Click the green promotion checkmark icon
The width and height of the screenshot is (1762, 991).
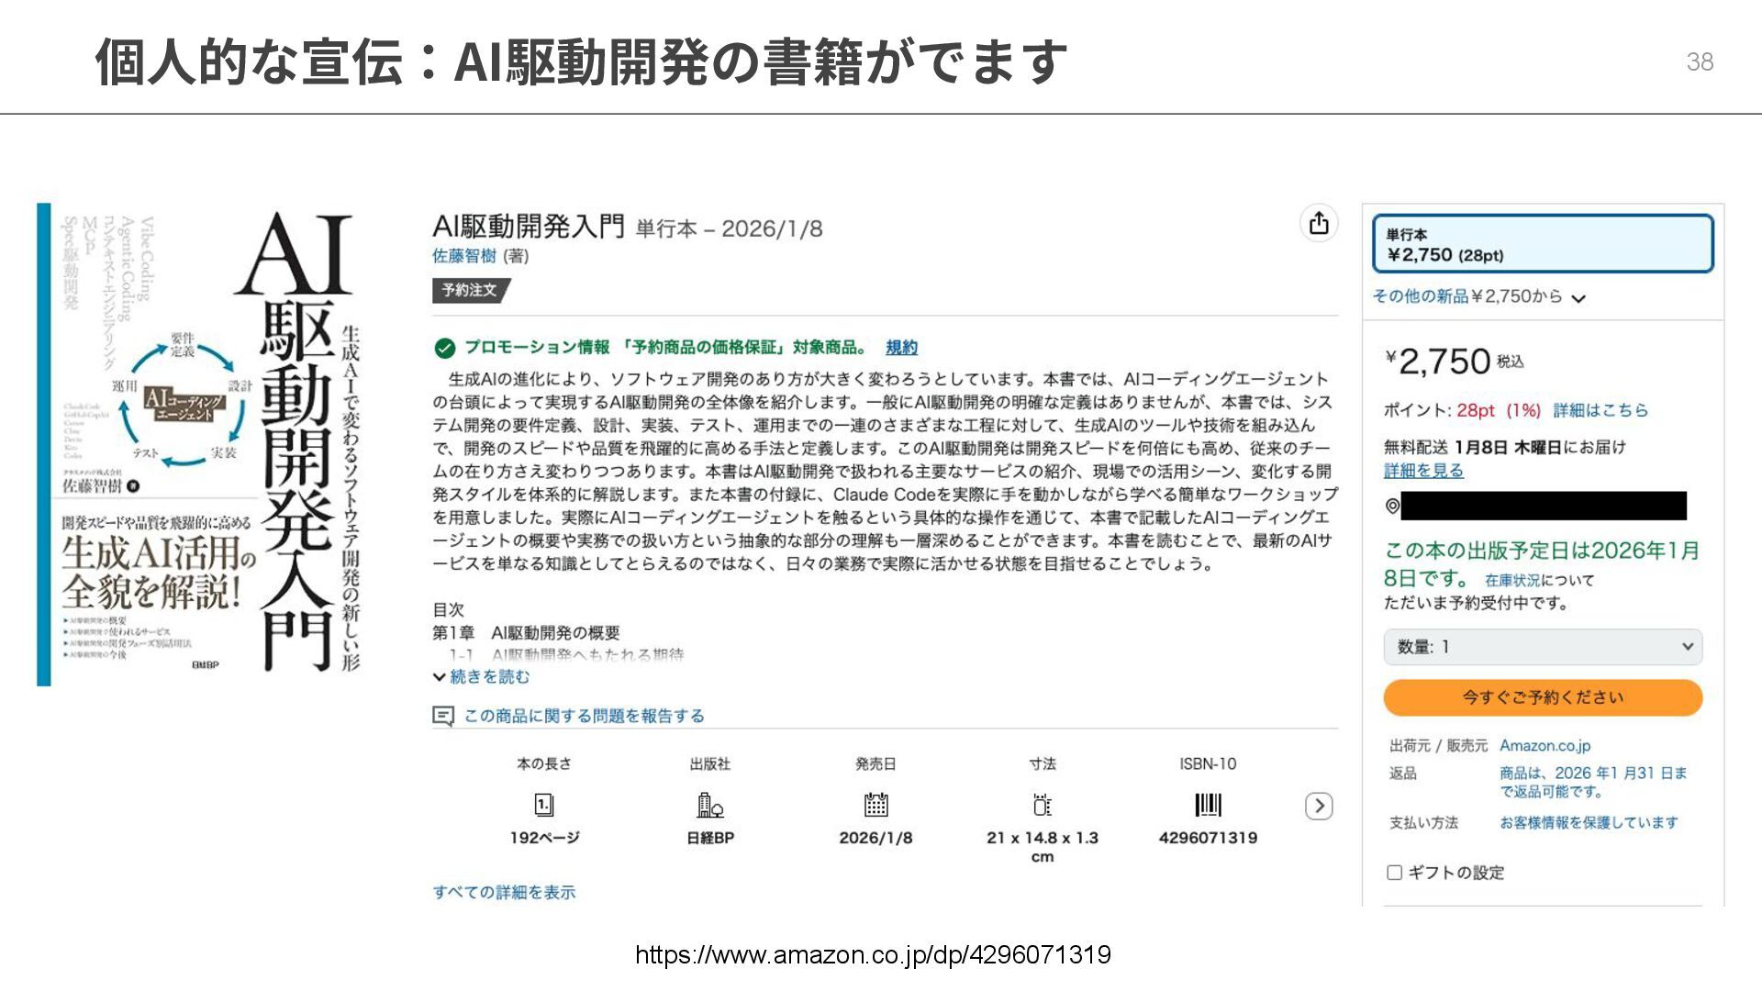[x=444, y=348]
